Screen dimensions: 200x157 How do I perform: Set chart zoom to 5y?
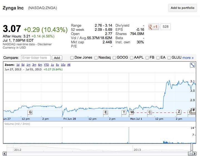pos(57,65)
